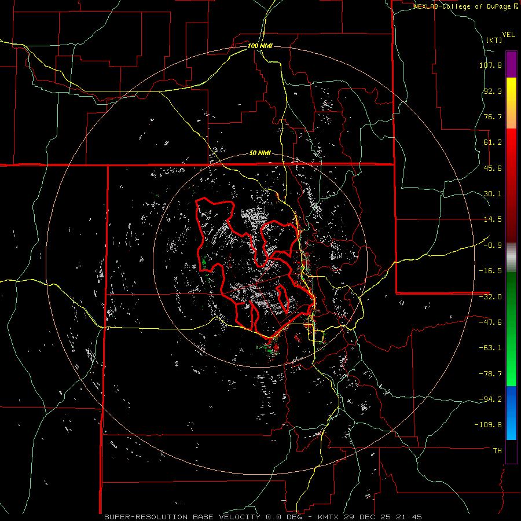
Task: Click the -47.6 velocity scale value
Action: 490,322
